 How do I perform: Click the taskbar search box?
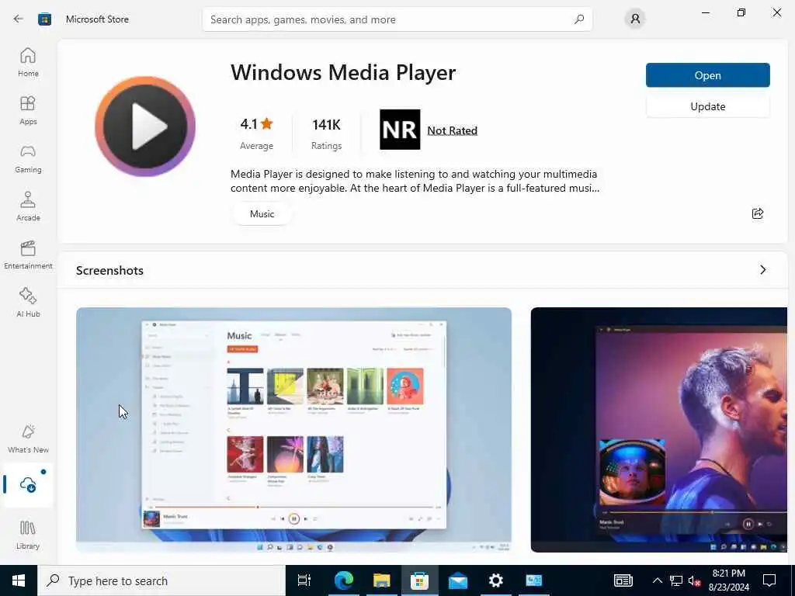[x=161, y=580]
